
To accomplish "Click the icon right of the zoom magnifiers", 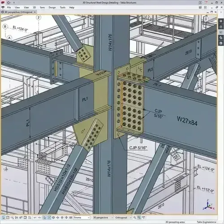I will point(143,218).
